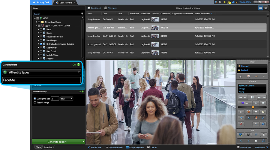Image resolution: width=270 pixels, height=150 pixels.
Task: Click the Generate report button
Action: coord(57,142)
